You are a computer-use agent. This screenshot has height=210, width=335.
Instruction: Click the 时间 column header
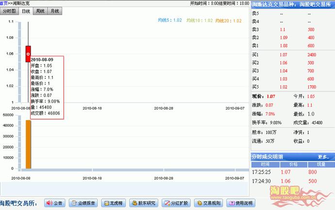[266, 165]
